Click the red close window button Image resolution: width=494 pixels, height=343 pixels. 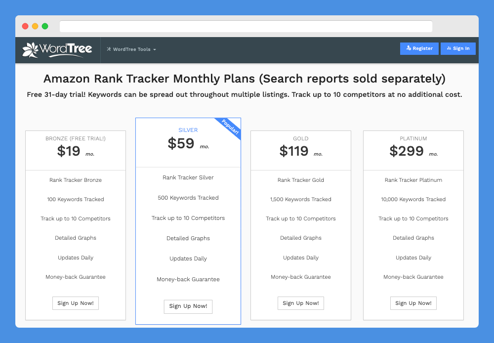(25, 26)
